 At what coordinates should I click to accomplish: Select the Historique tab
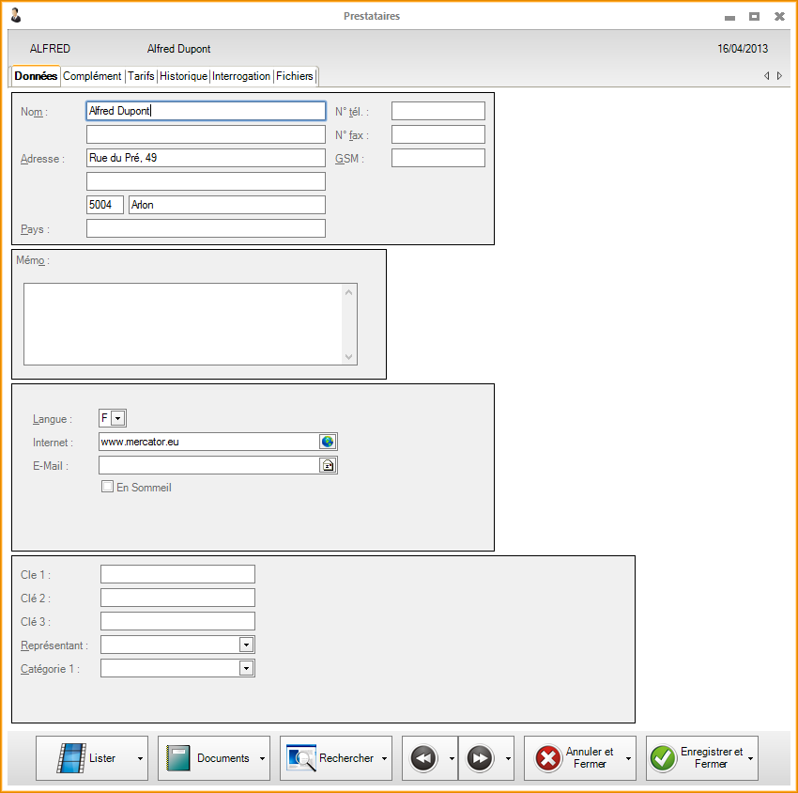tap(183, 76)
